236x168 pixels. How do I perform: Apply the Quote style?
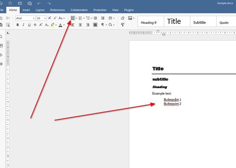pos(226,22)
